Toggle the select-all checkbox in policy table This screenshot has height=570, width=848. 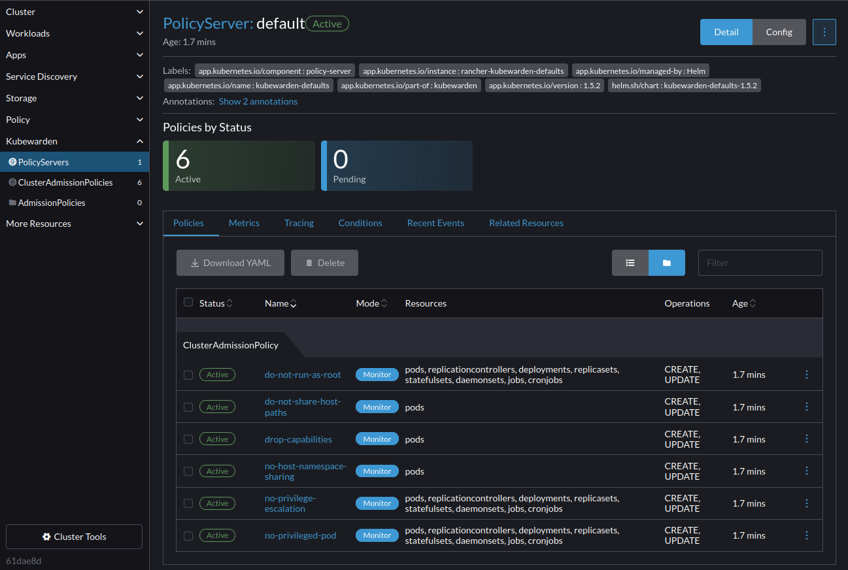(188, 302)
